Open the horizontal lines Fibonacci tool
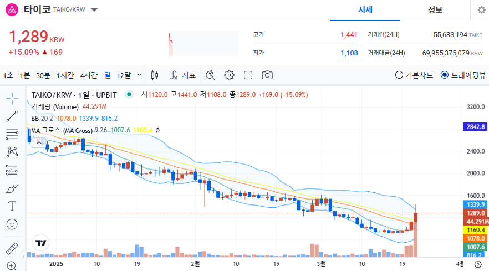The width and height of the screenshot is (489, 271). 12,135
